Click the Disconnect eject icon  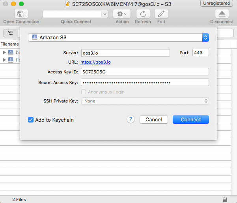point(222,14)
